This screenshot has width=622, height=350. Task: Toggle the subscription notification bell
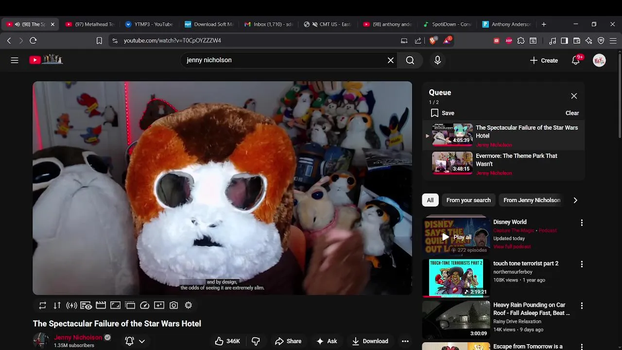[129, 341]
